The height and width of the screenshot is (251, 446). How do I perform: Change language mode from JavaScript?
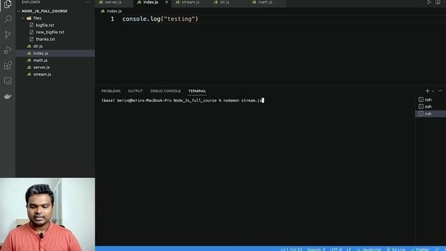[x=369, y=250]
